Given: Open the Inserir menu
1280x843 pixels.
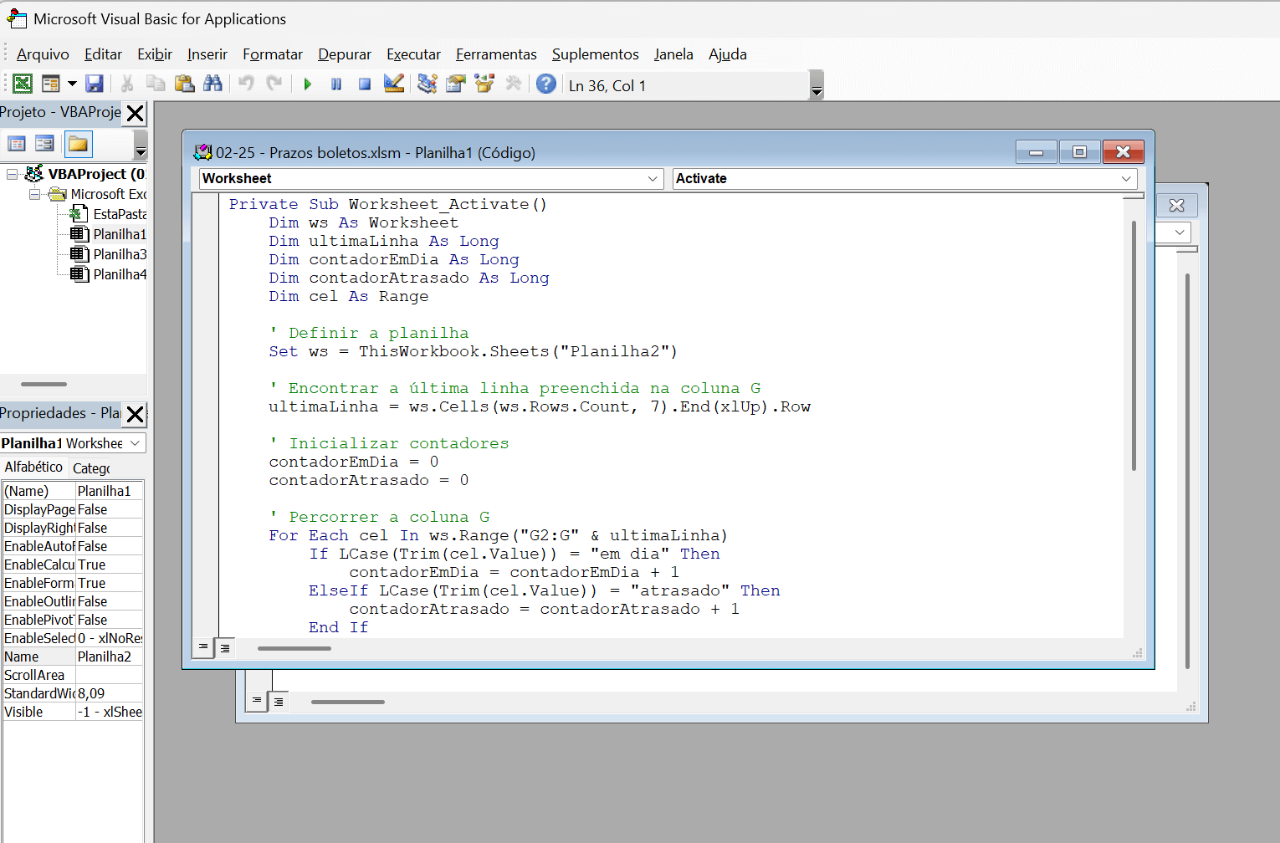Looking at the screenshot, I should click(x=207, y=54).
